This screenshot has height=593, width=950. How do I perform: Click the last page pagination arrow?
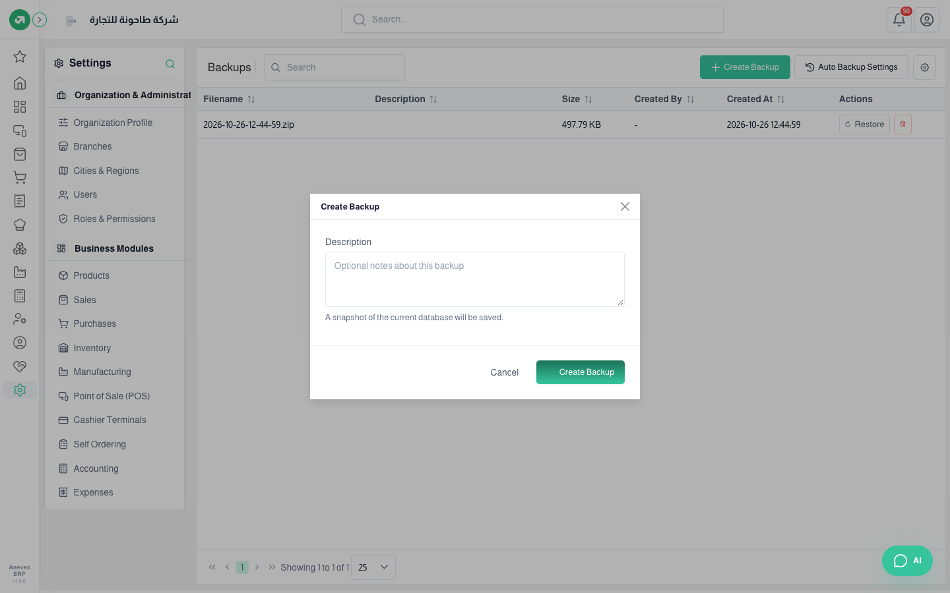click(272, 567)
